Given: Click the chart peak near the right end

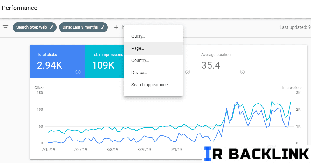Looking at the screenshot, I should (x=272, y=102).
